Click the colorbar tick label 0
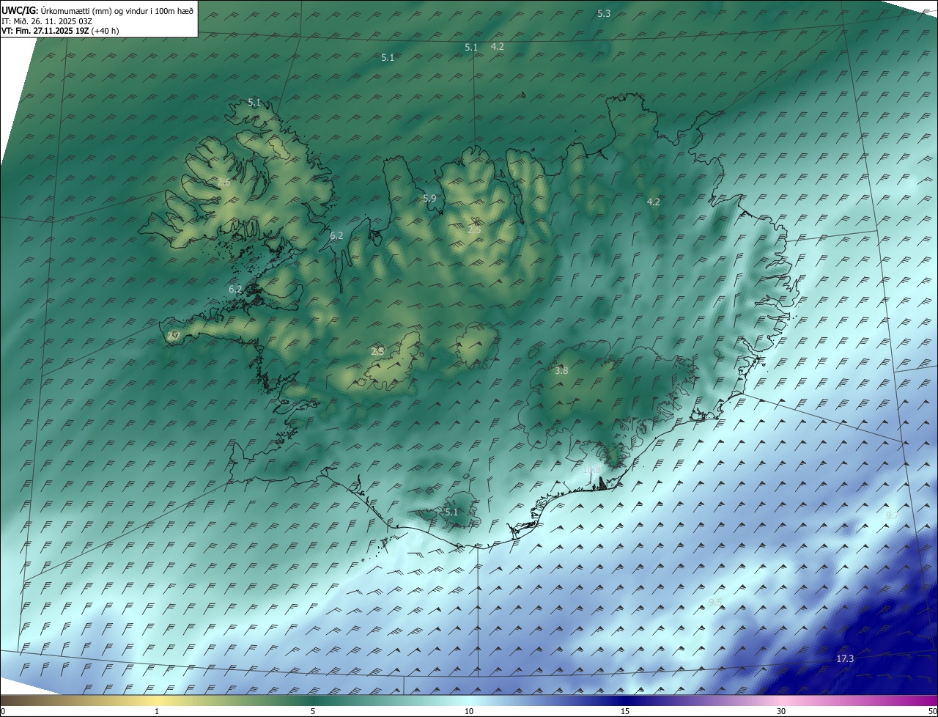This screenshot has width=938, height=717. [x=3, y=711]
